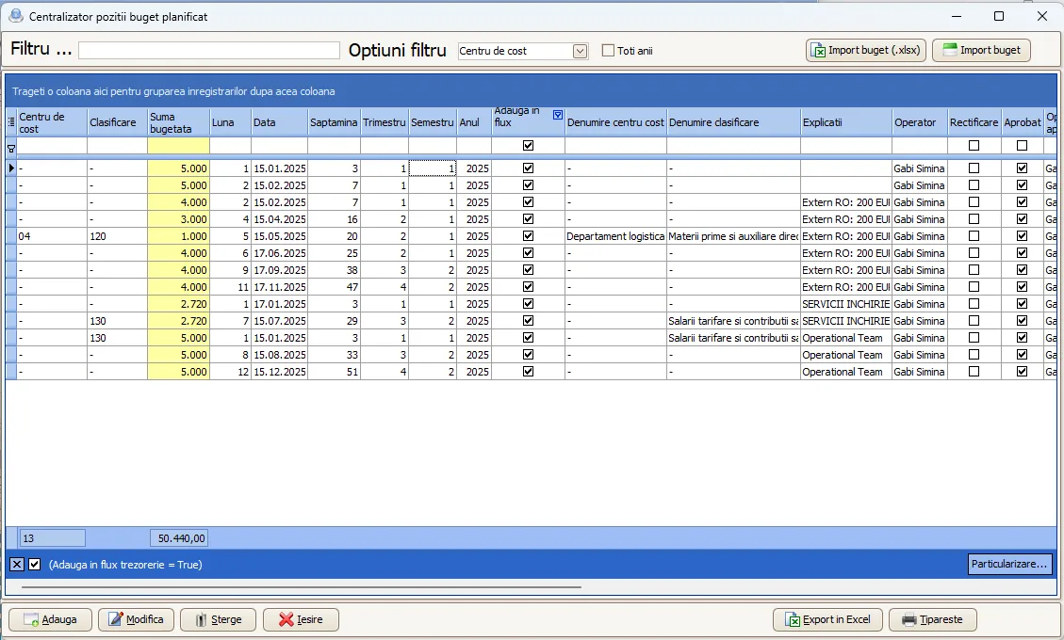Minimize the Centralizator window
The height and width of the screenshot is (640, 1064).
point(957,16)
